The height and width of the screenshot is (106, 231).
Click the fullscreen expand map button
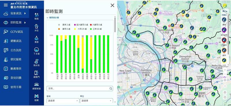click(225, 86)
